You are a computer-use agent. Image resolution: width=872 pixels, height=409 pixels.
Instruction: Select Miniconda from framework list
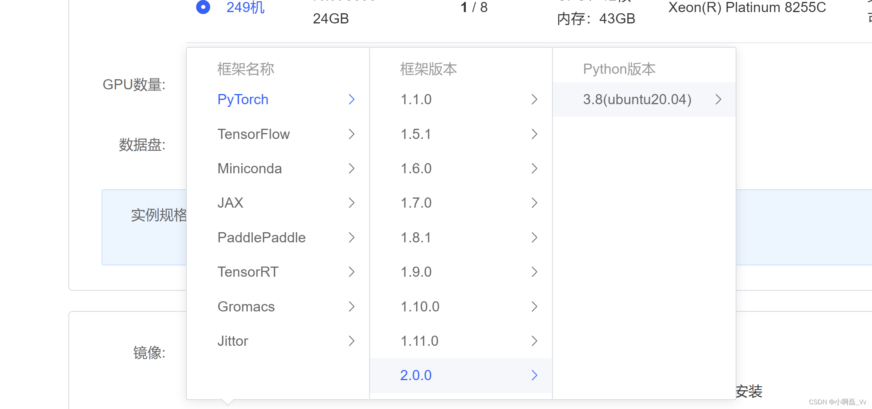pyautogui.click(x=250, y=169)
